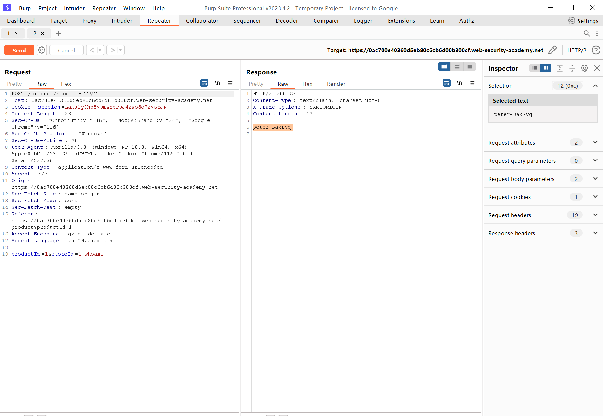Viewport: 603px width, 416px height.
Task: Switch to the Logger tab
Action: coord(363,21)
